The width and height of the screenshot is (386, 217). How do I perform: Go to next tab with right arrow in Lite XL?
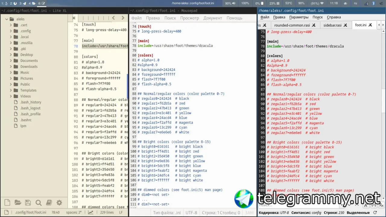pyautogui.click(x=123, y=18)
